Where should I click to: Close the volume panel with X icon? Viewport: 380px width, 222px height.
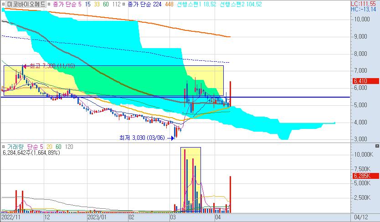point(377,146)
